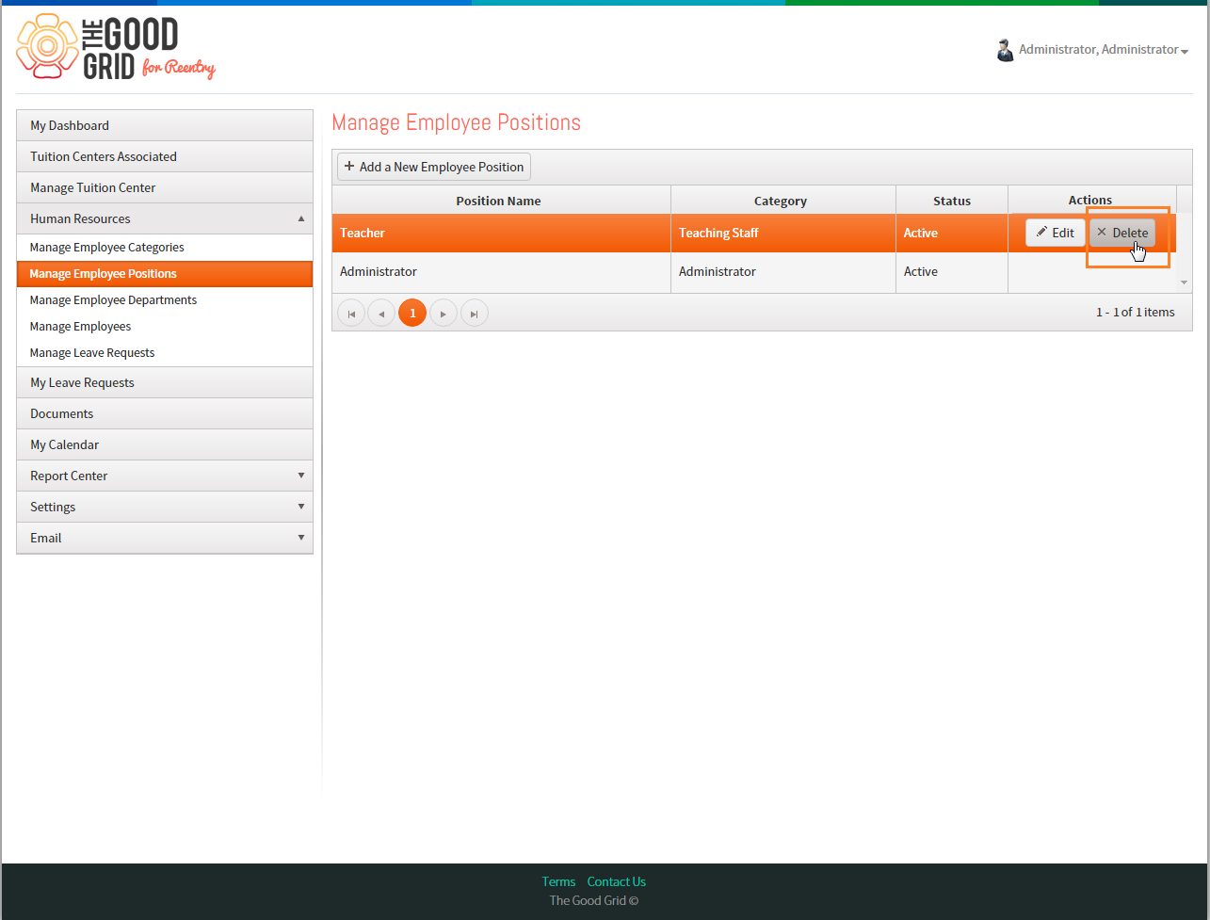Go to previous page arrow

tap(381, 313)
